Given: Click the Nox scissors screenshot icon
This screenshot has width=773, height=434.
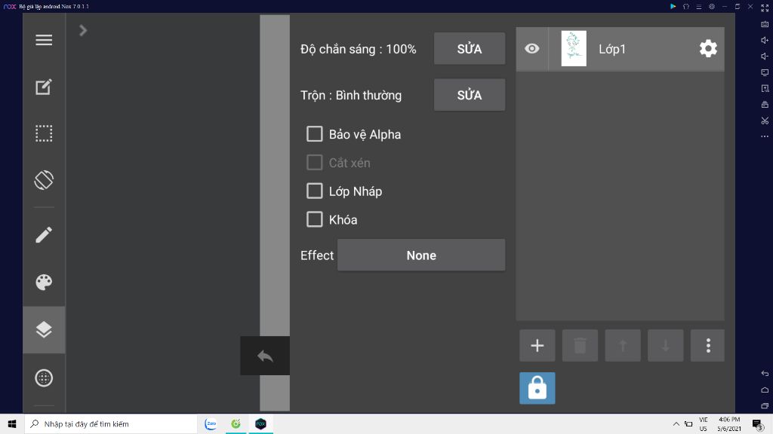Looking at the screenshot, I should (x=765, y=121).
